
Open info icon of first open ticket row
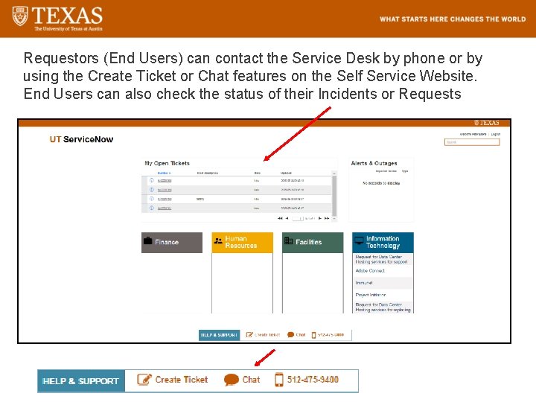pyautogui.click(x=152, y=180)
